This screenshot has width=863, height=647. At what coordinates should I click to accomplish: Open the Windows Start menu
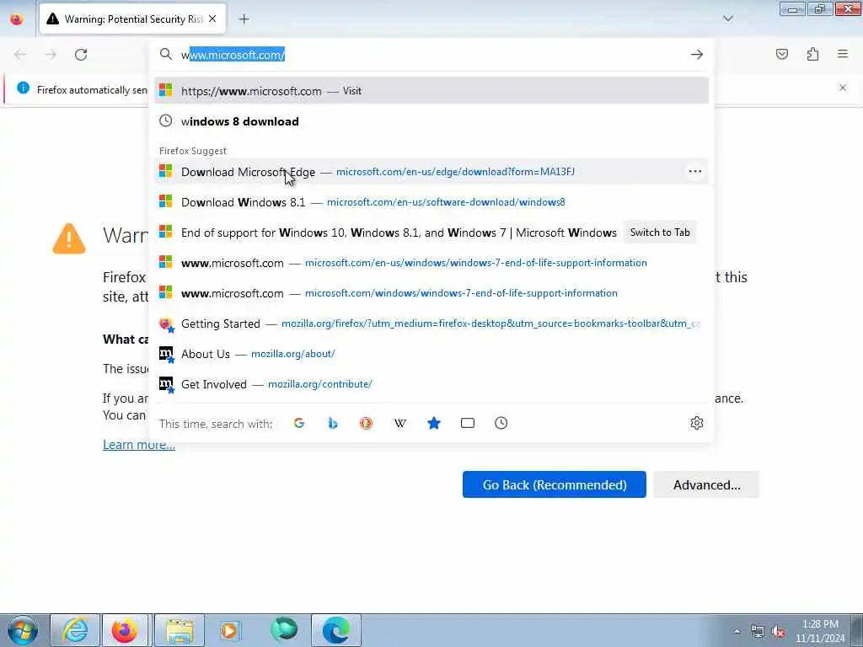coord(23,630)
